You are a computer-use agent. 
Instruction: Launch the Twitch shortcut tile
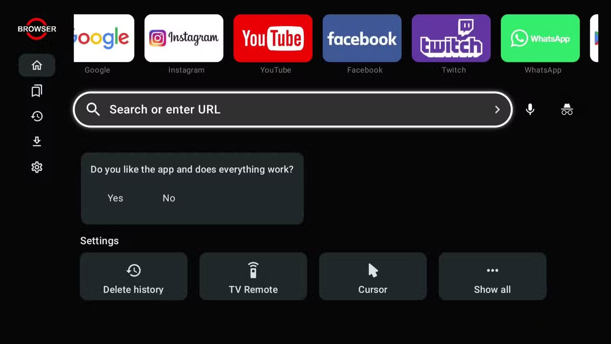[451, 38]
